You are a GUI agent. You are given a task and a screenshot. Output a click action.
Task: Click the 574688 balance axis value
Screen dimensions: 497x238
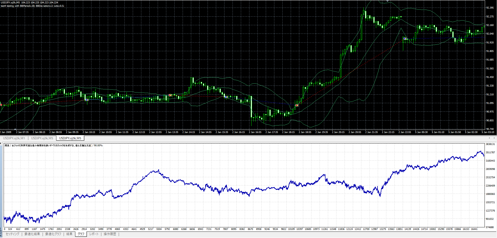490,227
